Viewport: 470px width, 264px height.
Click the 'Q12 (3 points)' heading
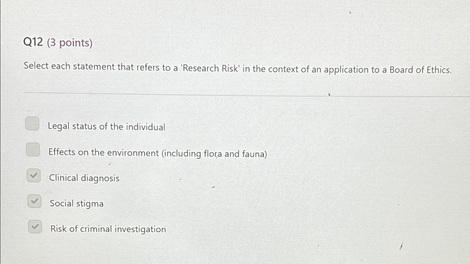tap(58, 43)
